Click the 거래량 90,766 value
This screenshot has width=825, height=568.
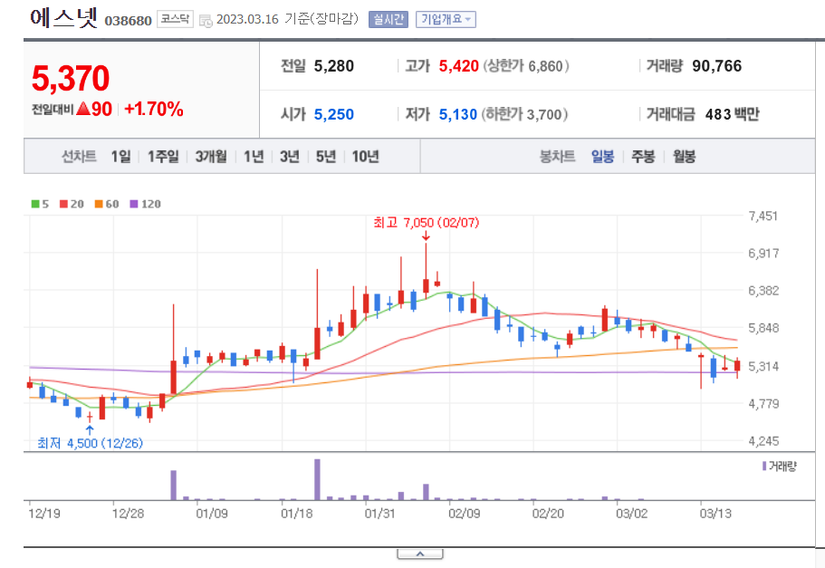pyautogui.click(x=716, y=66)
